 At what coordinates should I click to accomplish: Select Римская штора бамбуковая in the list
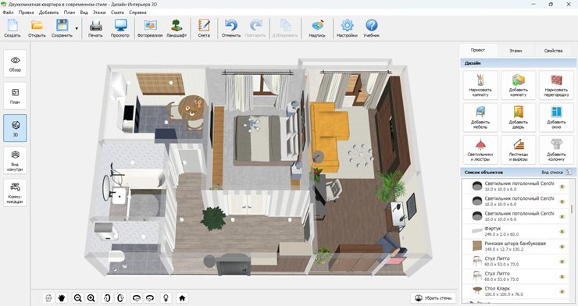click(x=516, y=247)
